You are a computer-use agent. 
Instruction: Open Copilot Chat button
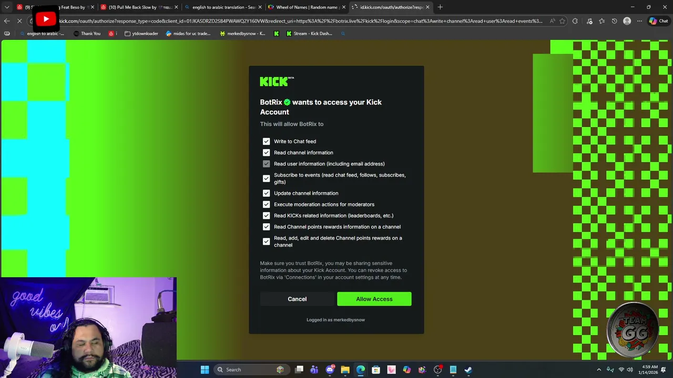pyautogui.click(x=658, y=21)
